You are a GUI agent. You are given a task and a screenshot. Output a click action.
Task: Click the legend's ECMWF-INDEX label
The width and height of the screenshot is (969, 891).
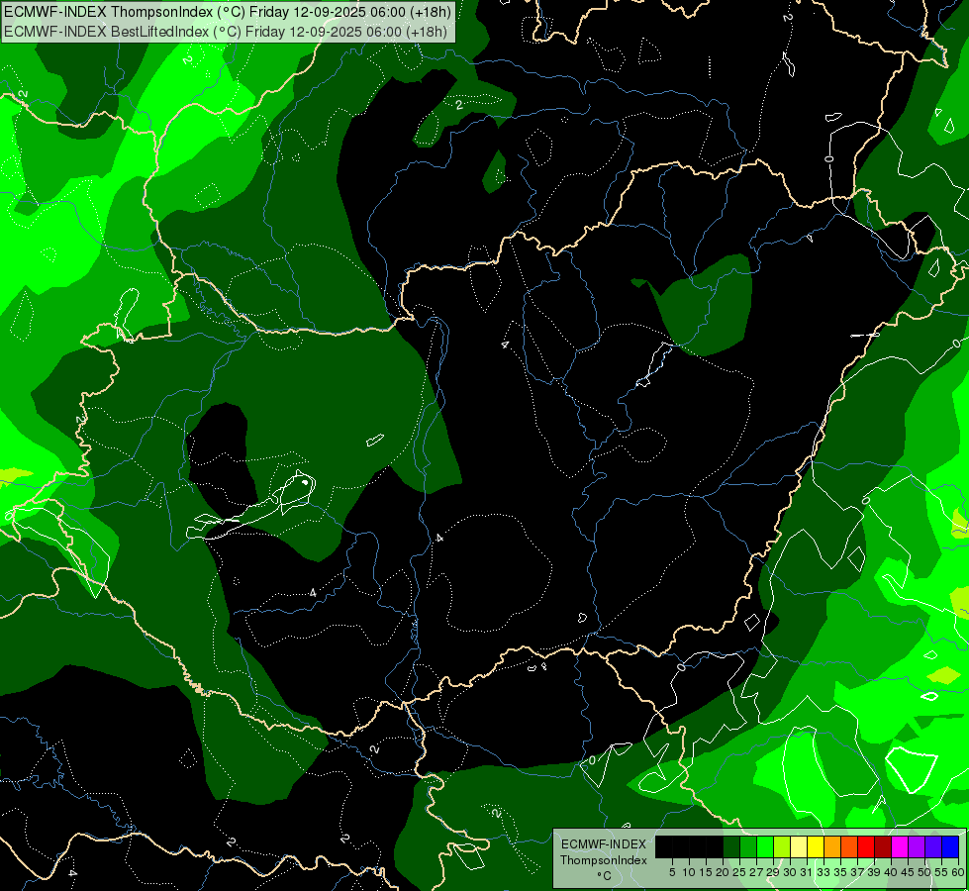coord(604,844)
